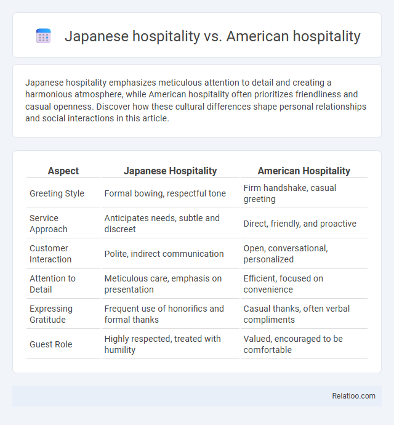Open the Relatioo.com footer link
This screenshot has width=394, height=425.
(353, 396)
